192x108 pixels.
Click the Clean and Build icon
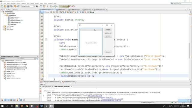coord(44,6)
